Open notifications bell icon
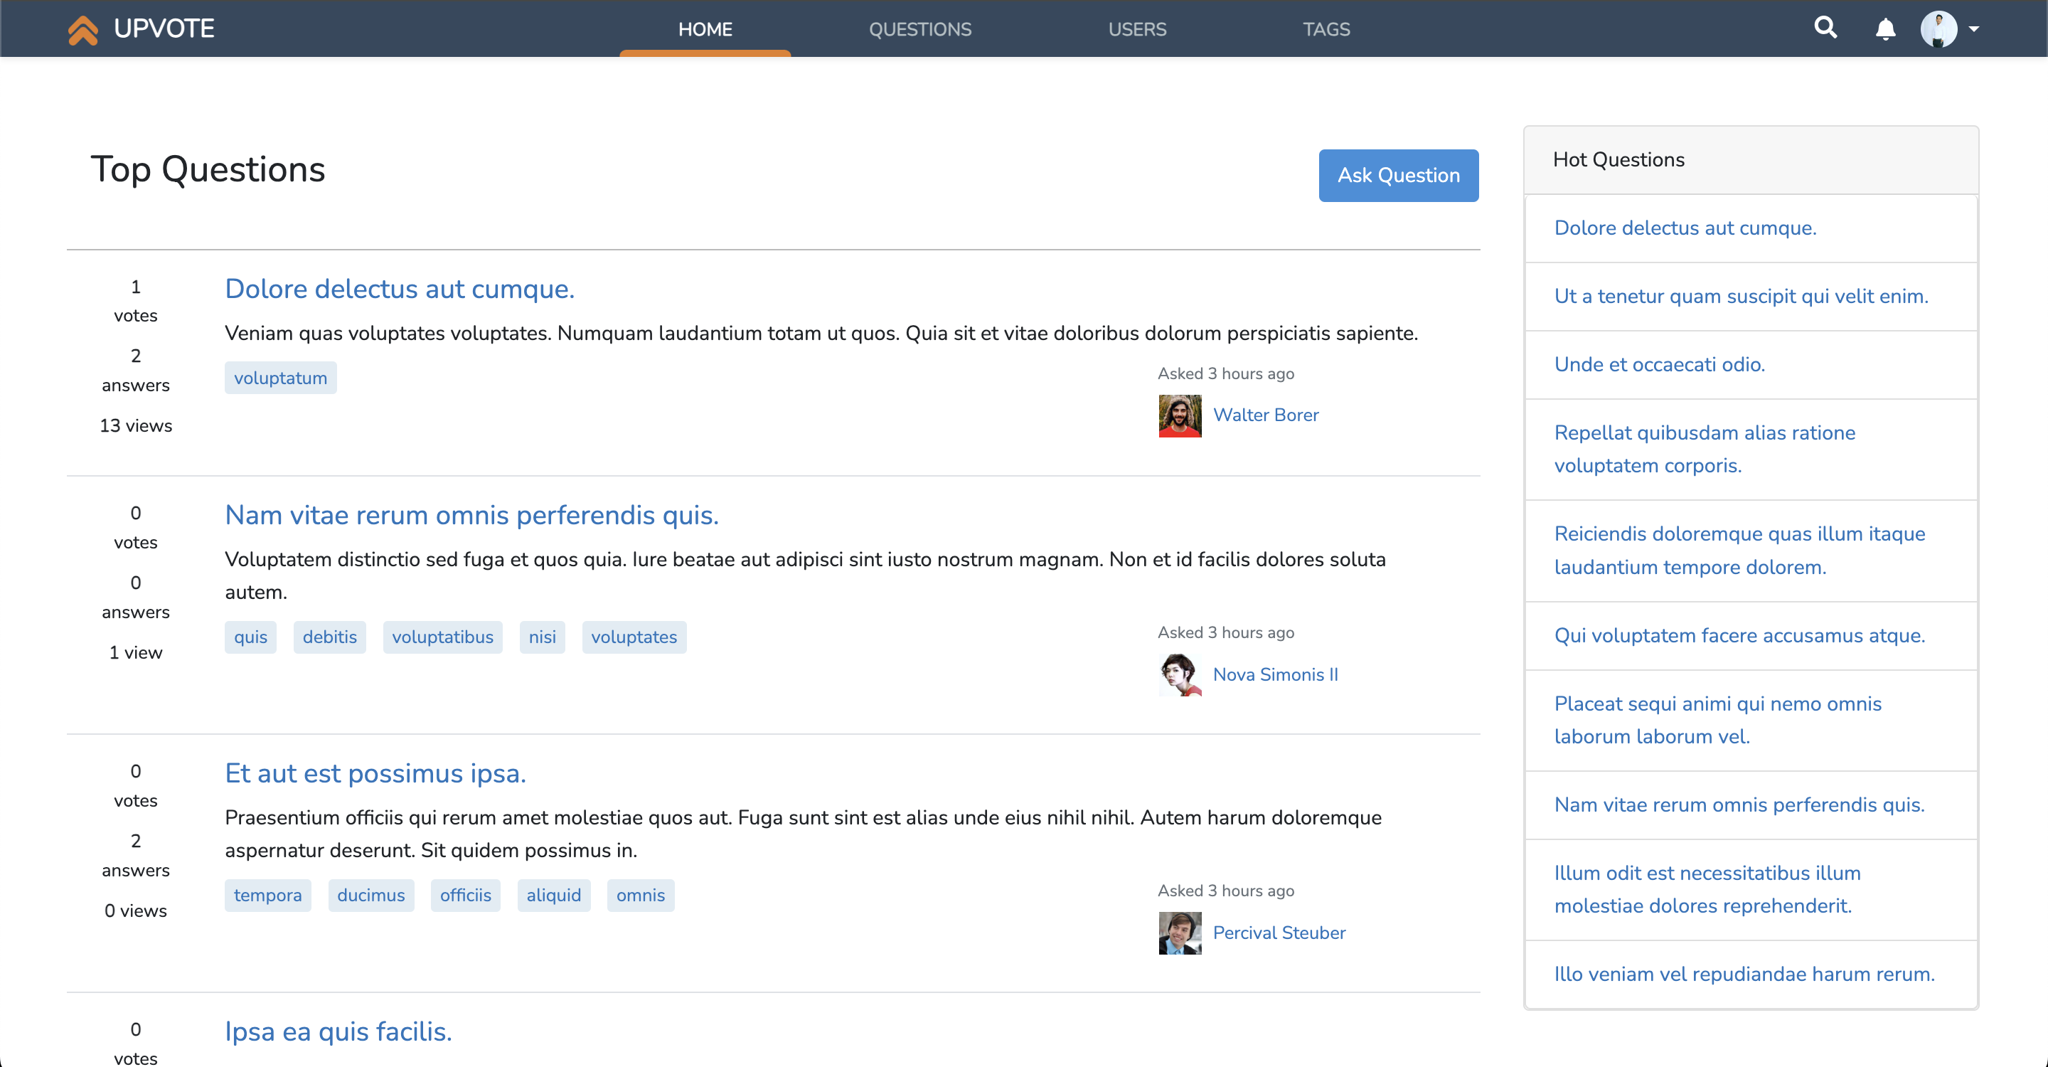The image size is (2048, 1067). [1885, 29]
